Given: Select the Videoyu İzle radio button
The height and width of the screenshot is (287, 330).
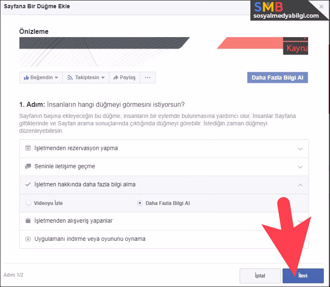Looking at the screenshot, I should pos(28,203).
